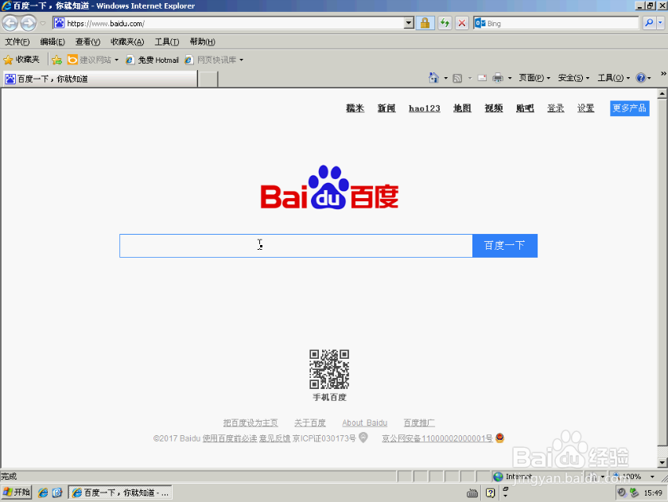The width and height of the screenshot is (668, 502).
Task: Click the 登录 login link
Action: 556,108
